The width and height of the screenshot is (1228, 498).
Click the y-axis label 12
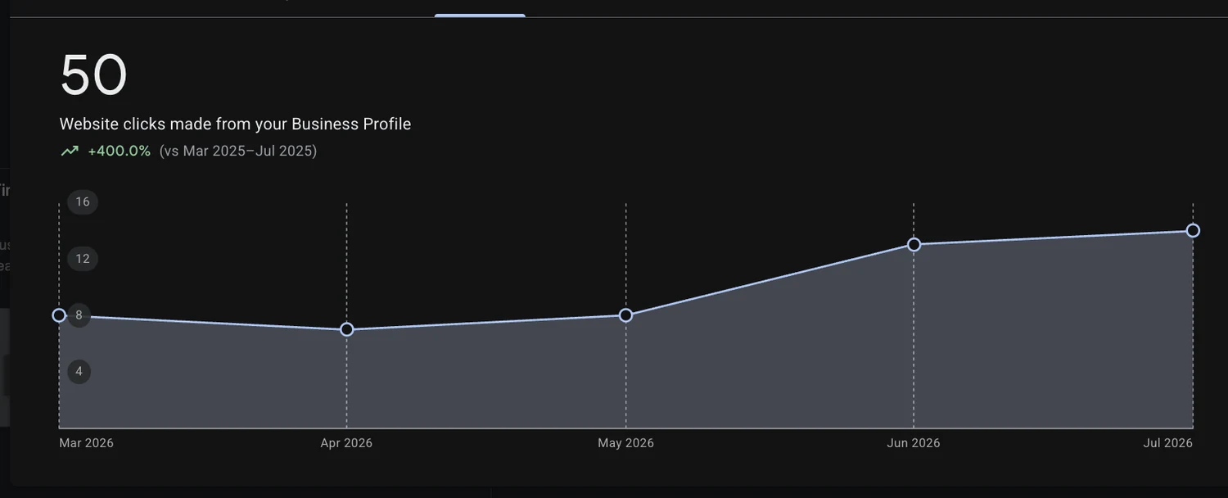[x=83, y=259]
